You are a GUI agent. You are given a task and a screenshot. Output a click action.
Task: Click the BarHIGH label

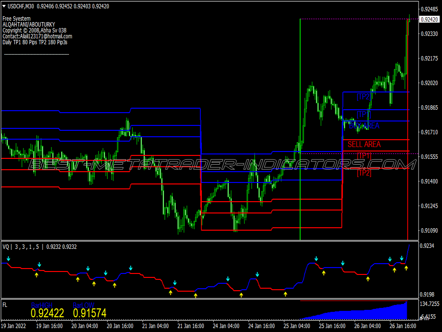[x=42, y=305]
